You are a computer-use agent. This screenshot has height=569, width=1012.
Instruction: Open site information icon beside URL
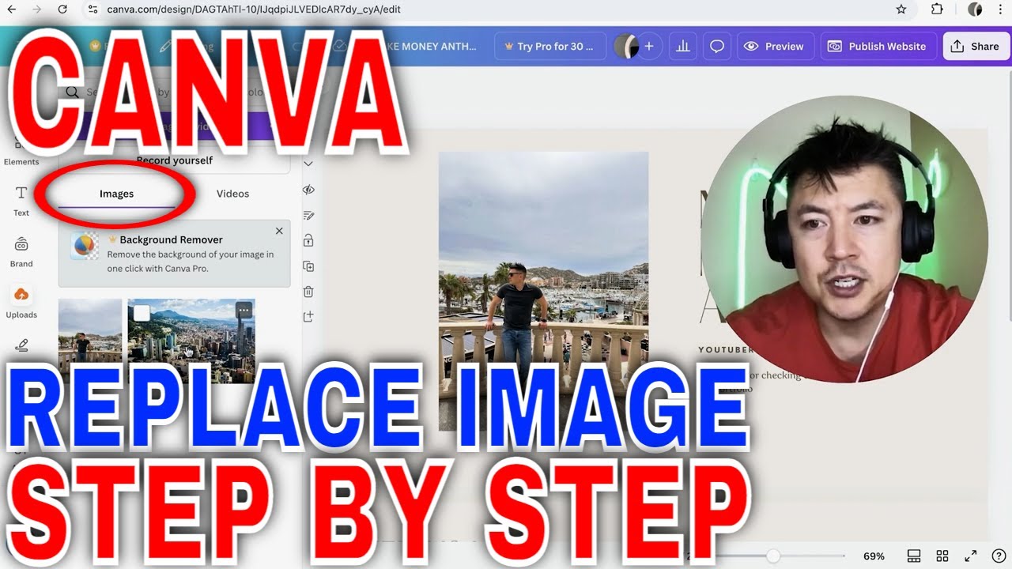point(93,9)
